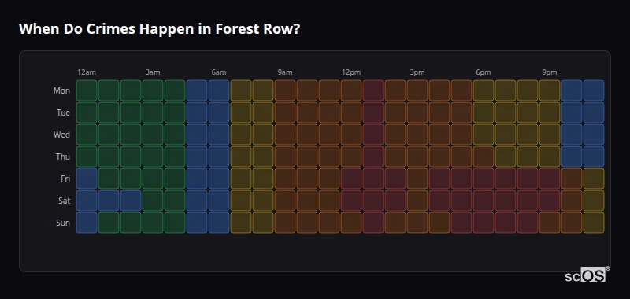Click the Tue row label
Image resolution: width=630 pixels, height=299 pixels.
click(x=63, y=113)
